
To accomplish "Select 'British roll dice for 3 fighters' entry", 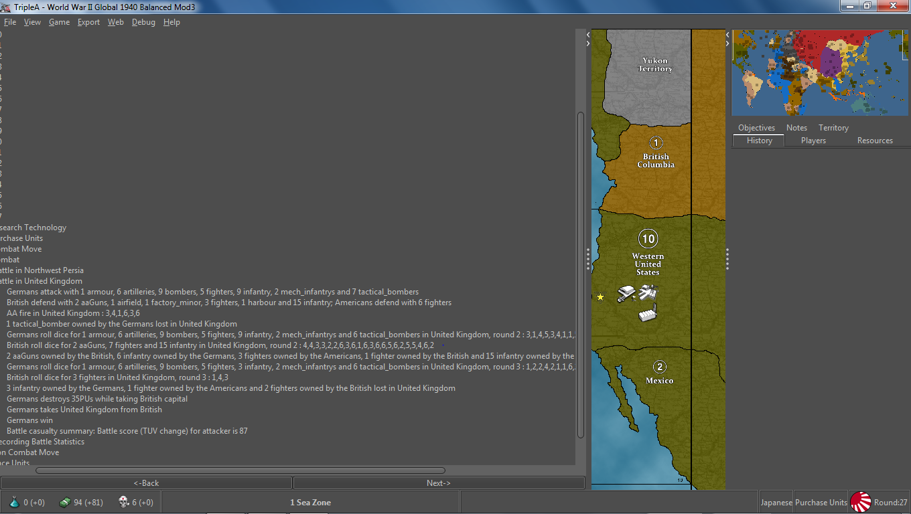I will coord(117,377).
